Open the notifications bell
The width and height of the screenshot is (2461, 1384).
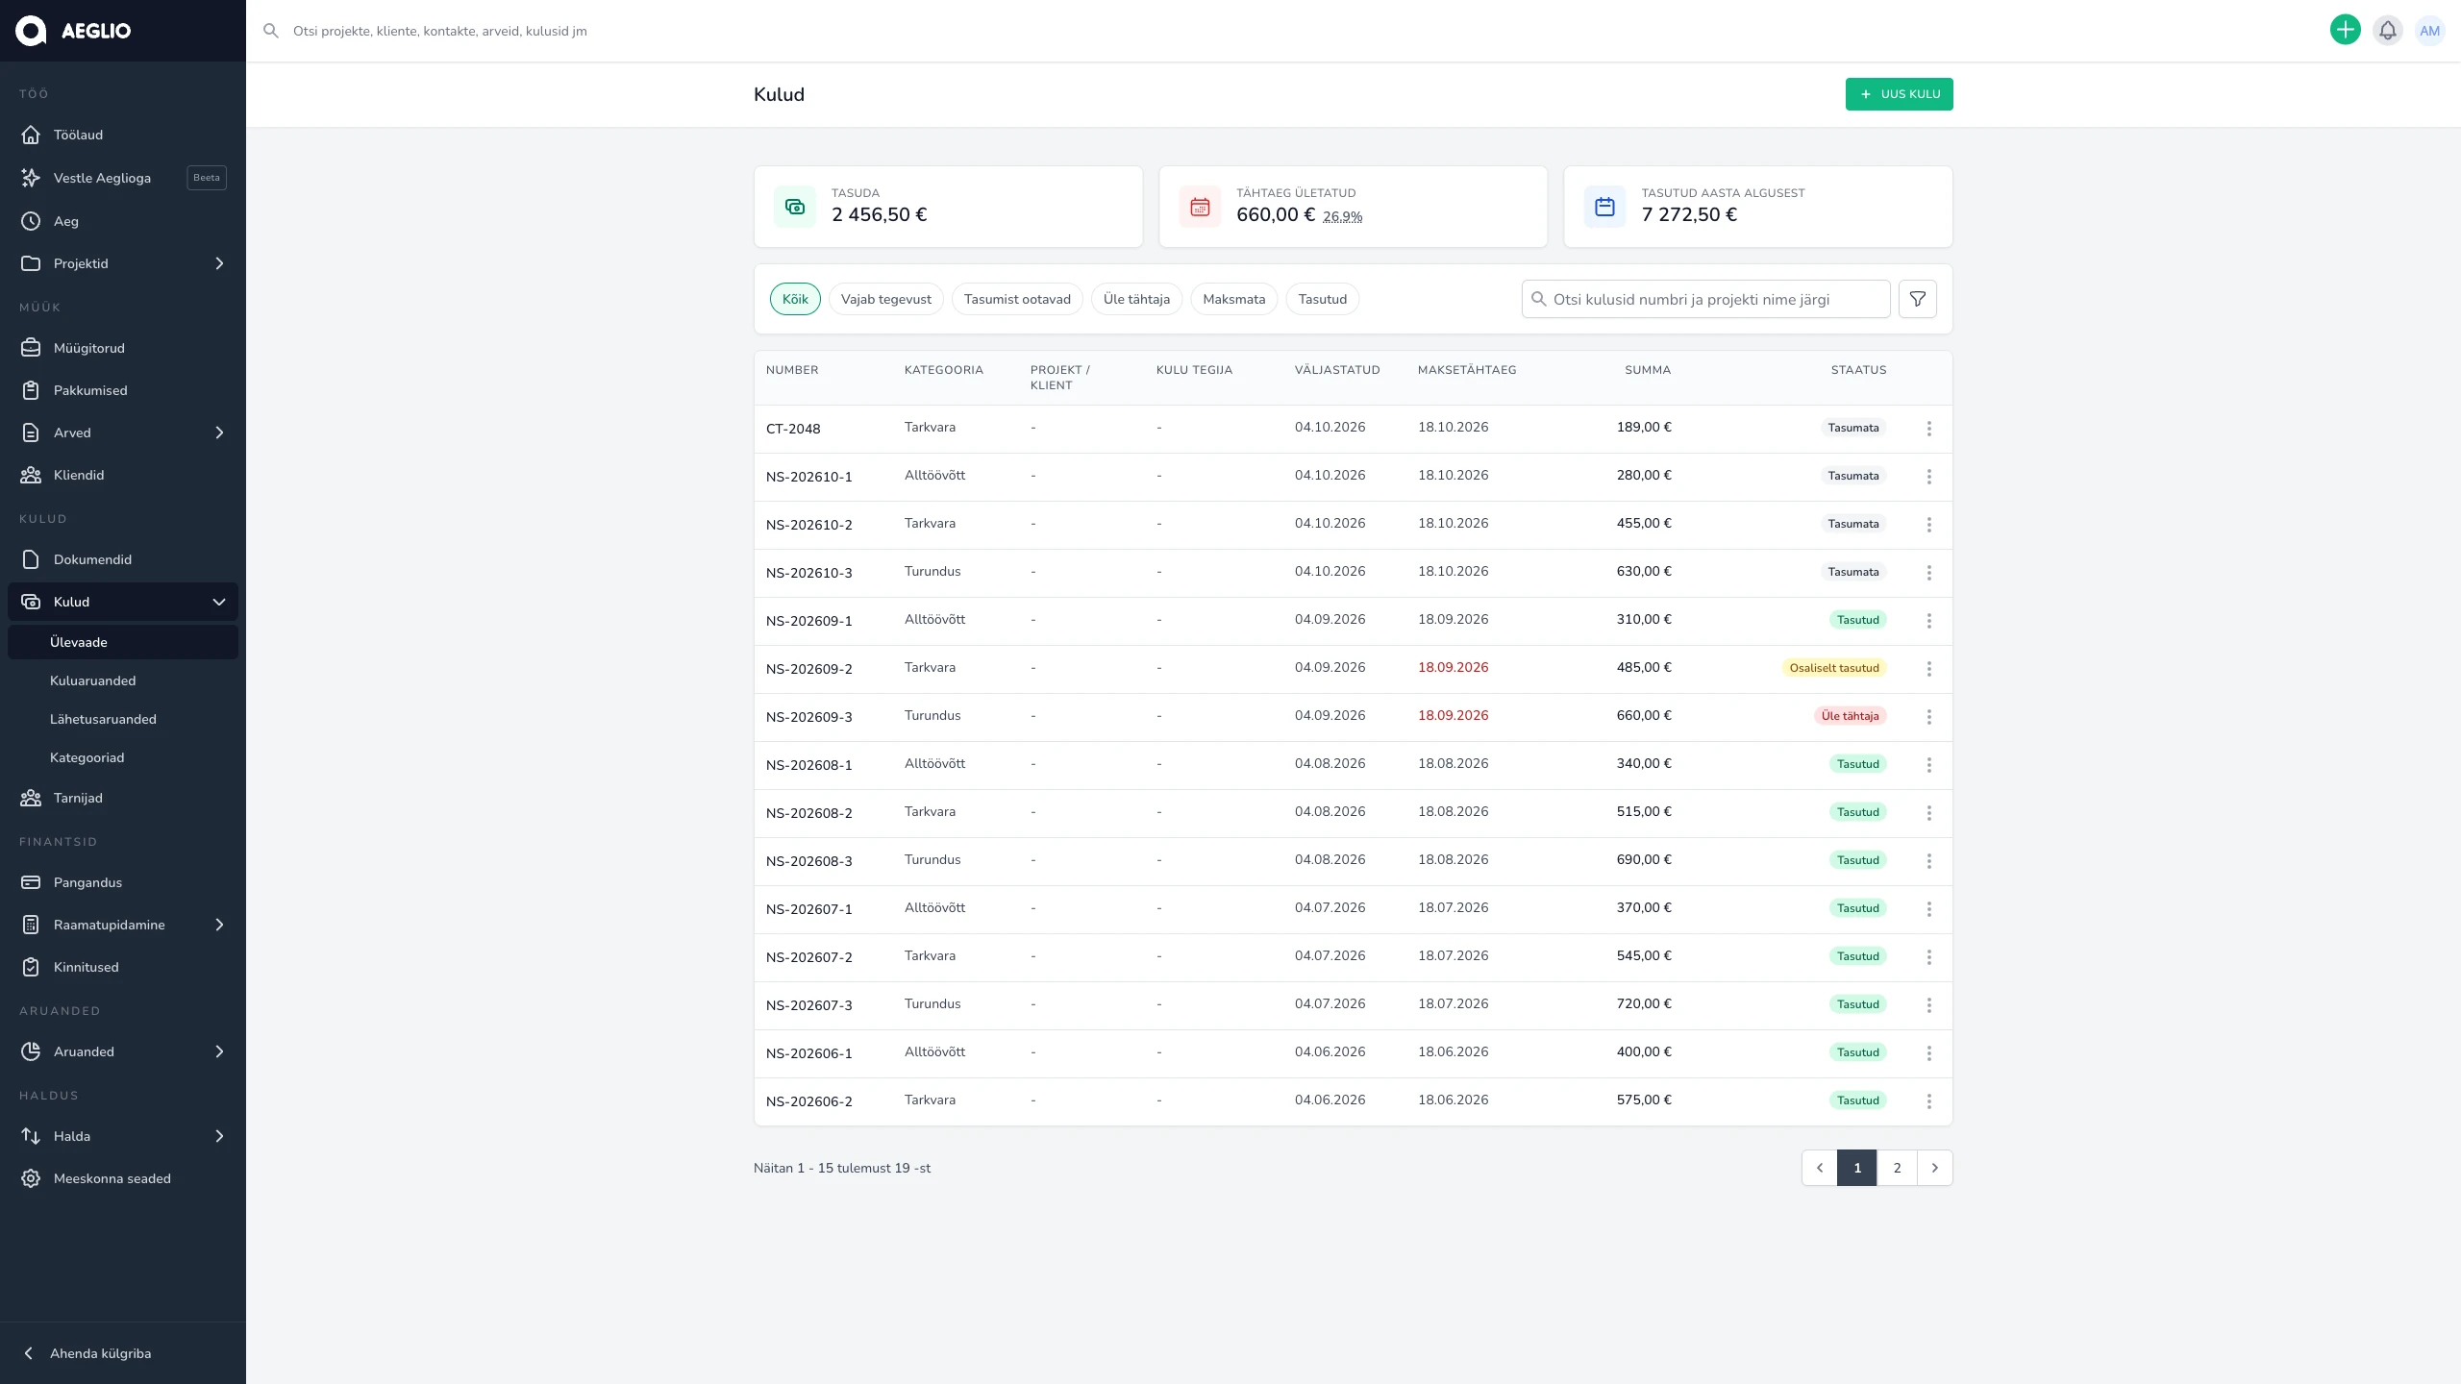coord(2387,30)
